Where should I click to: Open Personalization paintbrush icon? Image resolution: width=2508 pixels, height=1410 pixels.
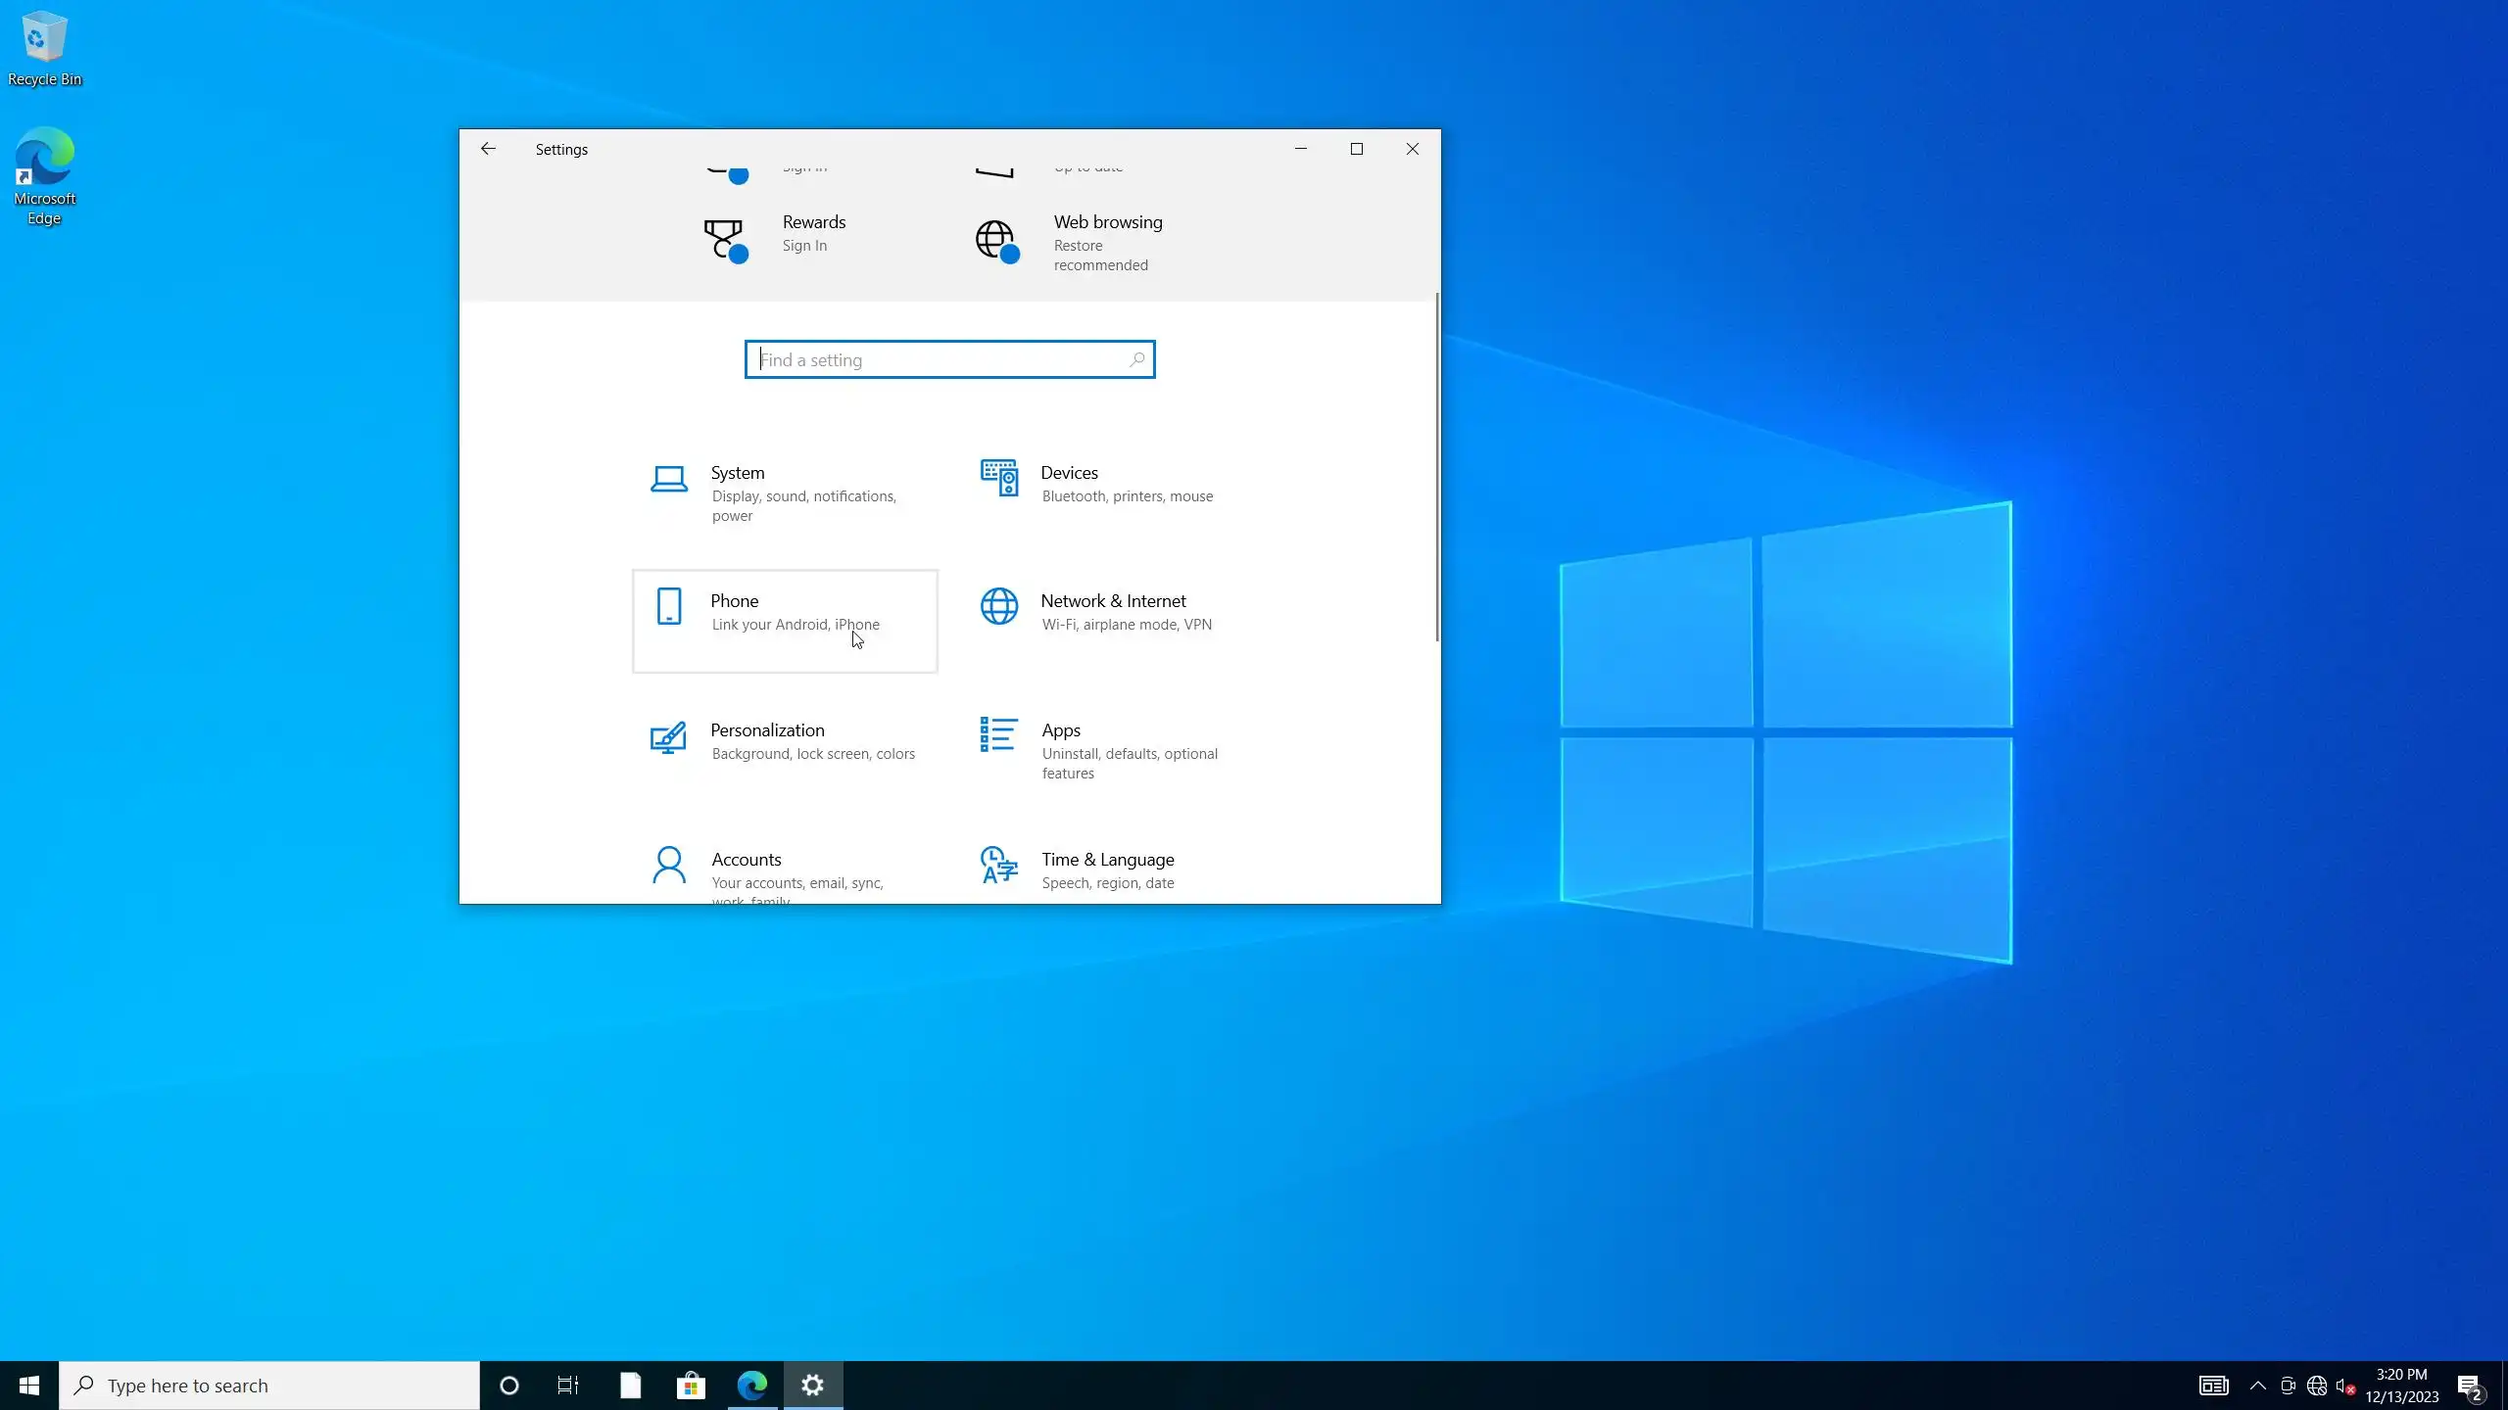668,736
